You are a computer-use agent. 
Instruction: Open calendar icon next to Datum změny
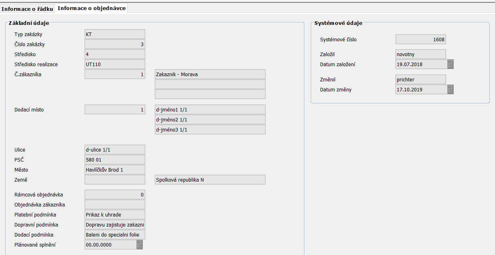[450, 89]
